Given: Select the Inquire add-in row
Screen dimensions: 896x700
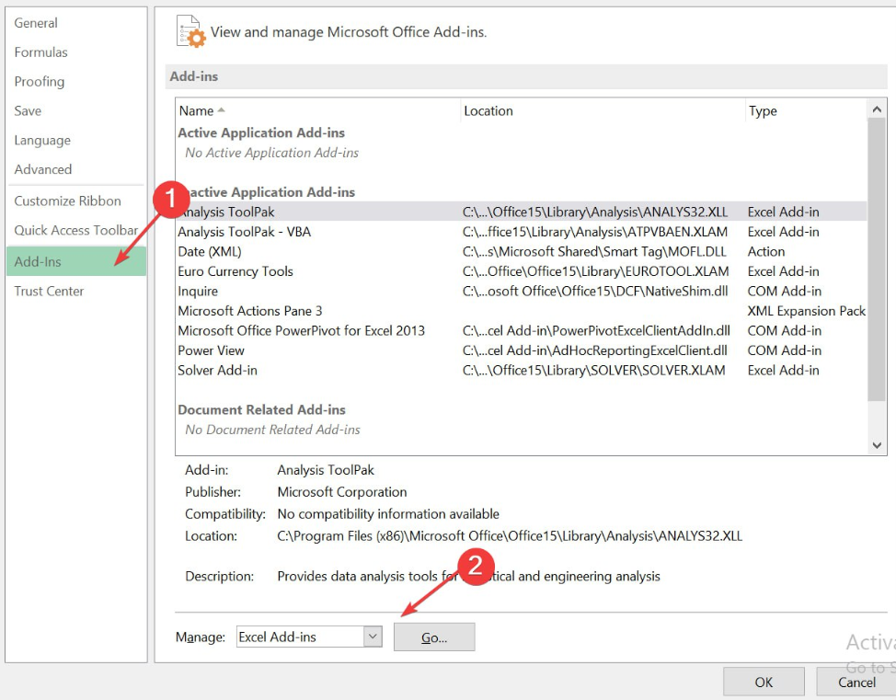Looking at the screenshot, I should 522,292.
